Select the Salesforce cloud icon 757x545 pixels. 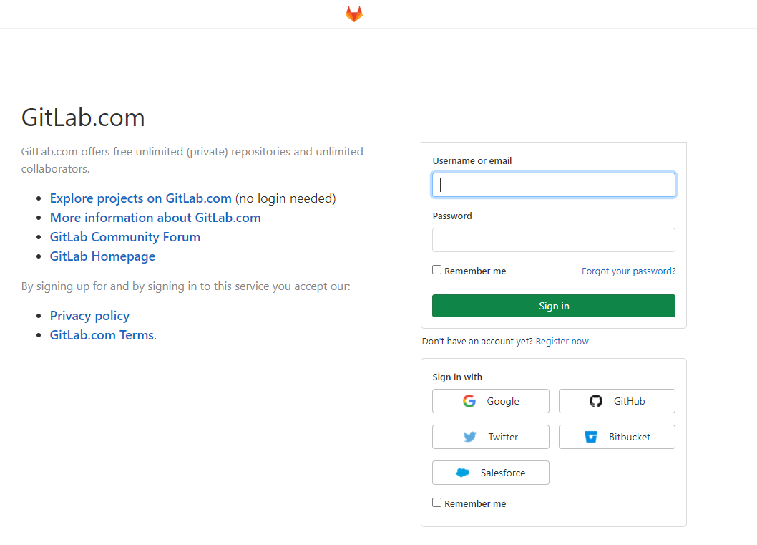pyautogui.click(x=464, y=473)
